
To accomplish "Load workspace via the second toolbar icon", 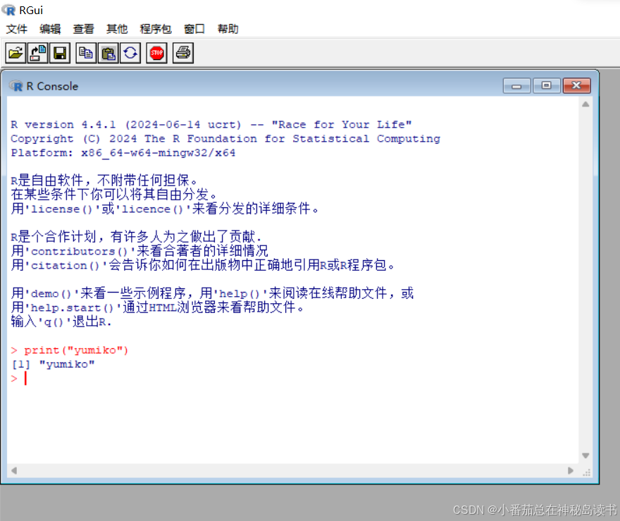I will (x=37, y=52).
